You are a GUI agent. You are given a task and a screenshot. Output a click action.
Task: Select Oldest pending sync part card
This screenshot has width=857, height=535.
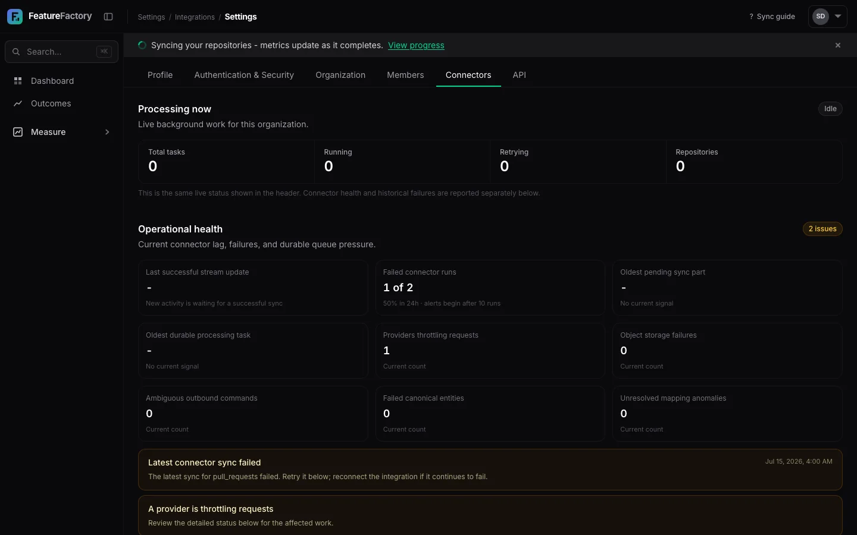pyautogui.click(x=727, y=288)
